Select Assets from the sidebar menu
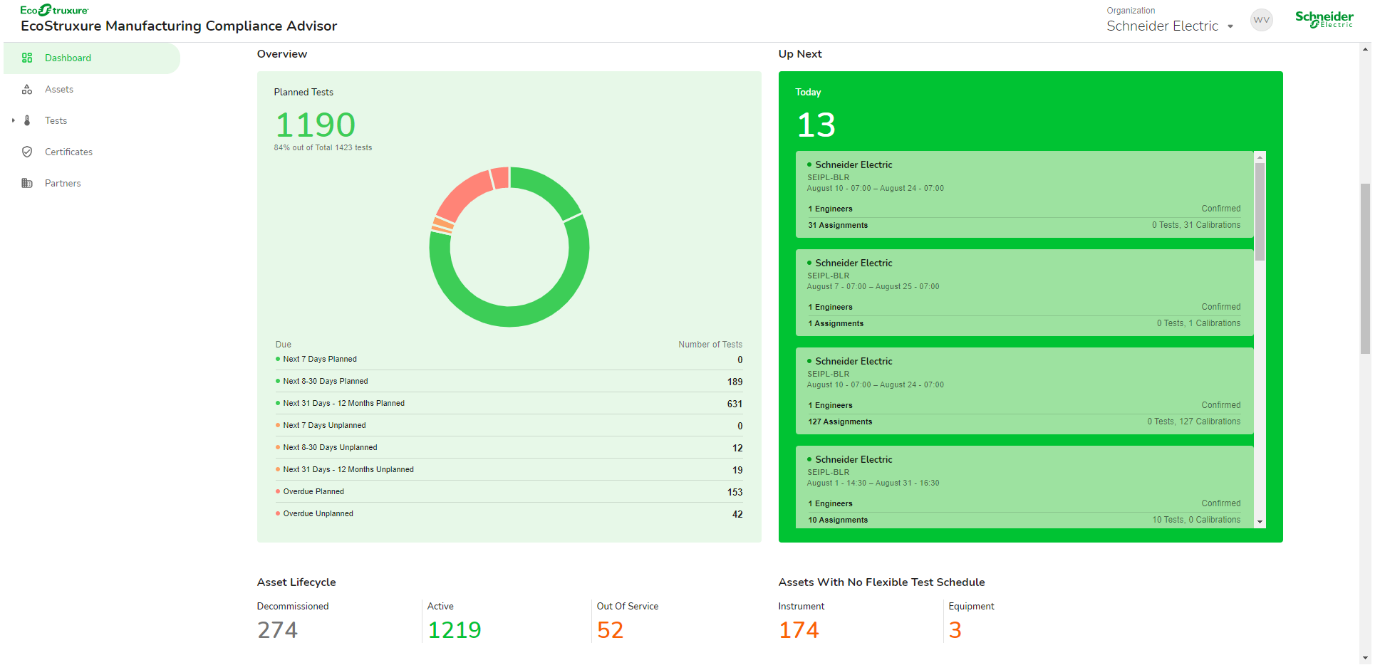The height and width of the screenshot is (670, 1380). (x=58, y=89)
